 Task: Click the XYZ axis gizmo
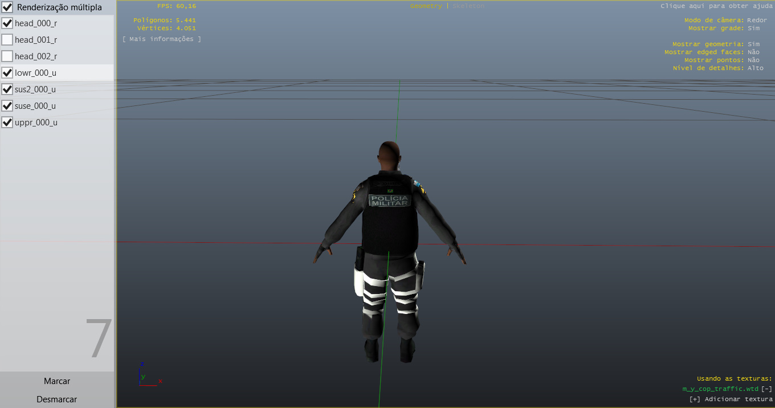(149, 374)
